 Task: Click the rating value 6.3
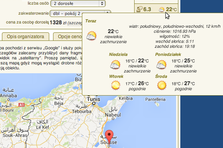pos(147,9)
